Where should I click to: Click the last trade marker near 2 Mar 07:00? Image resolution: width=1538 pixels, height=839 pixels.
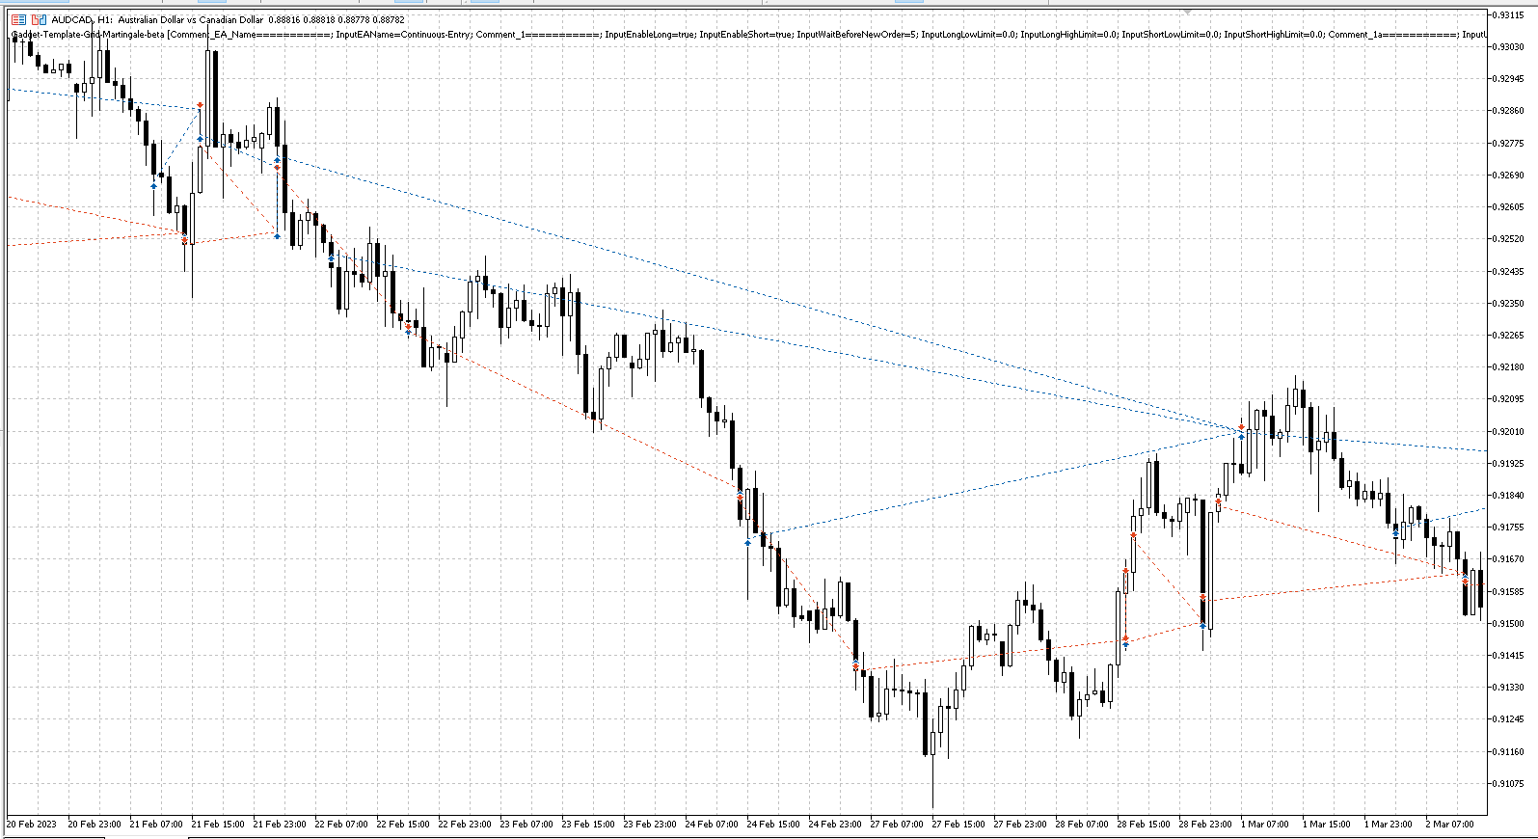pos(1465,580)
